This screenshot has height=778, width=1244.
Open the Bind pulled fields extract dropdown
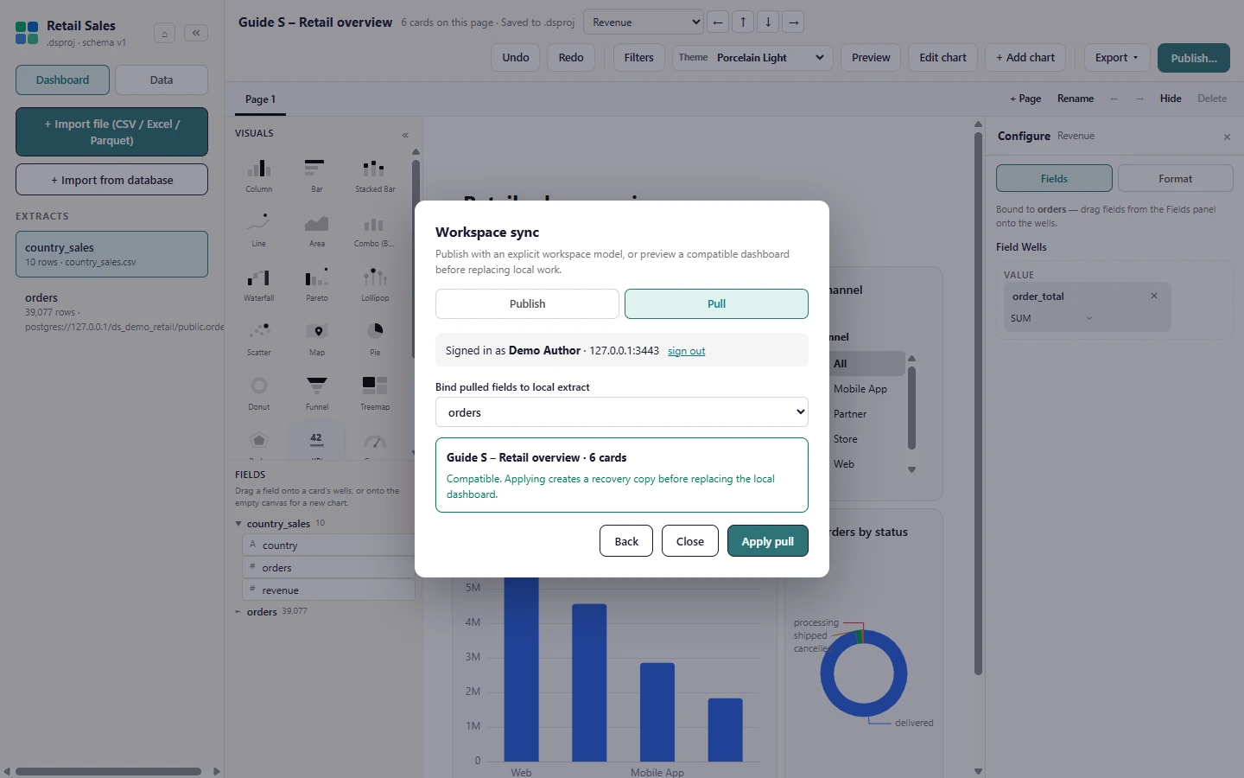(x=622, y=412)
